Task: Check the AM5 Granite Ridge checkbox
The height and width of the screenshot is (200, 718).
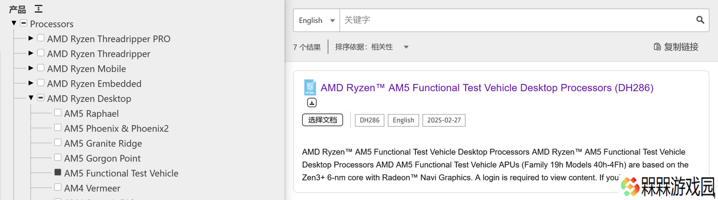Action: coord(58,143)
